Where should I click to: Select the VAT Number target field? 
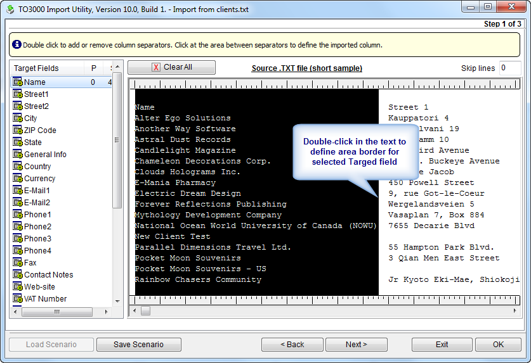[46, 299]
